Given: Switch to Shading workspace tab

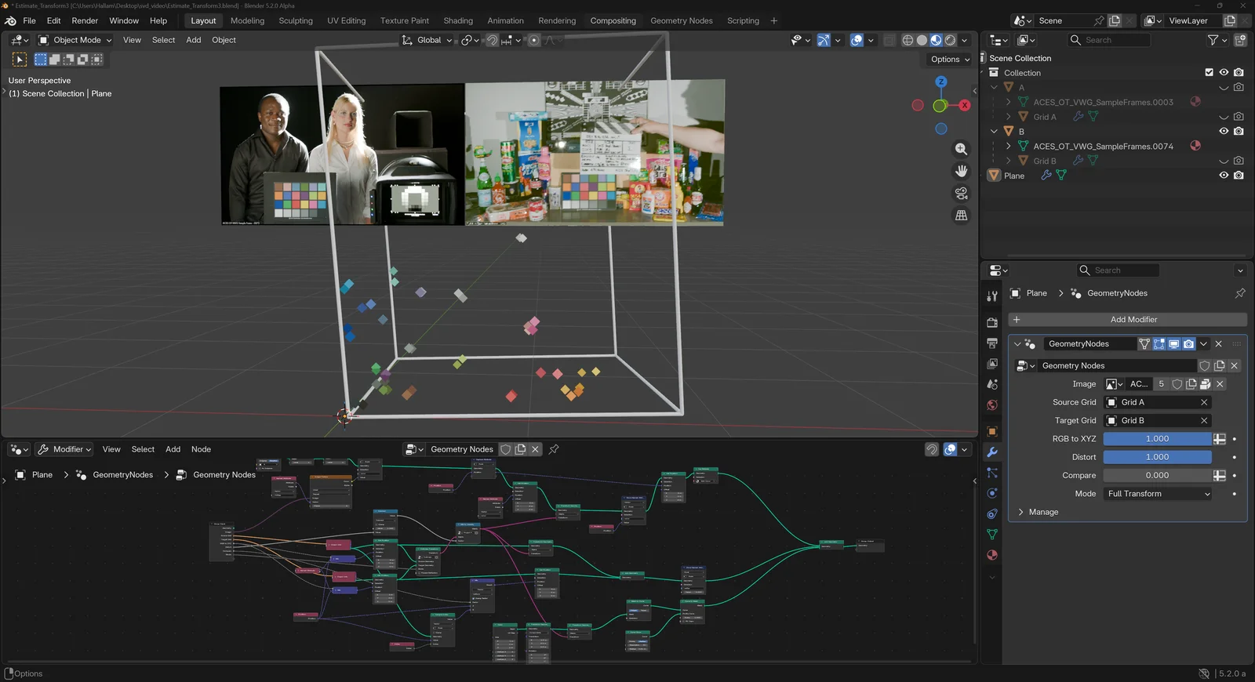Looking at the screenshot, I should tap(458, 21).
